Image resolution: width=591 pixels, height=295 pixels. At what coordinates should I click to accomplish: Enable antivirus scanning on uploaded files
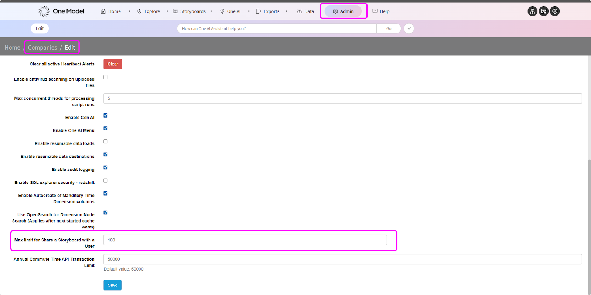[x=106, y=77]
